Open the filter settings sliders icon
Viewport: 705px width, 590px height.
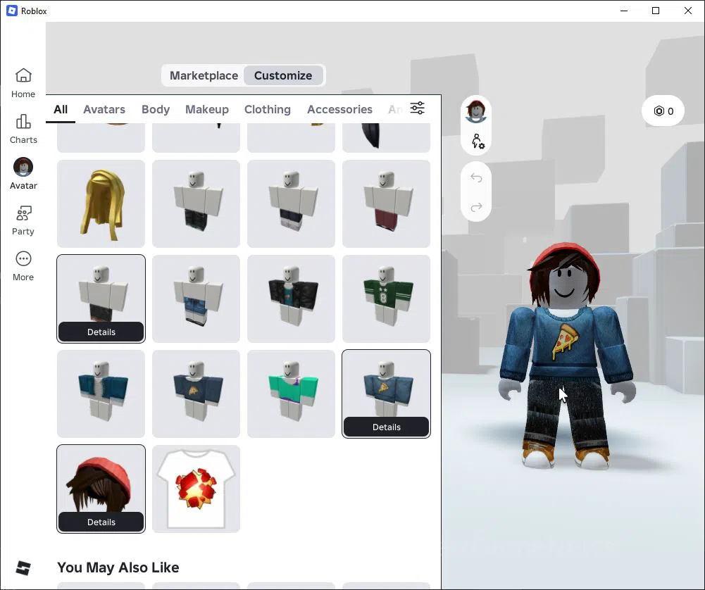click(x=417, y=108)
